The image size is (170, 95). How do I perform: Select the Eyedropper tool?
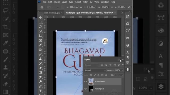click(x=40, y=45)
